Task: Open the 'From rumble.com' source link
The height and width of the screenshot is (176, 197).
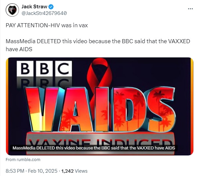Action: [x=23, y=160]
